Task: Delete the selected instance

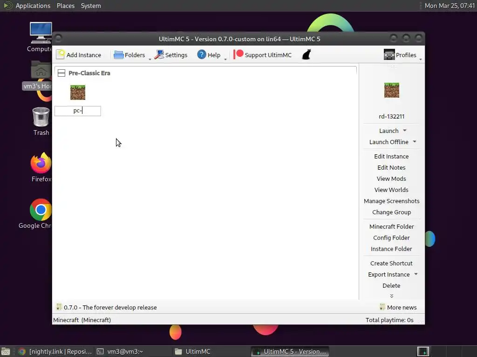Action: coord(391,286)
